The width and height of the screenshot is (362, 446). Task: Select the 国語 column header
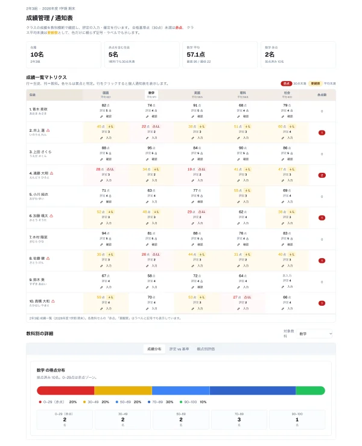tap(106, 95)
